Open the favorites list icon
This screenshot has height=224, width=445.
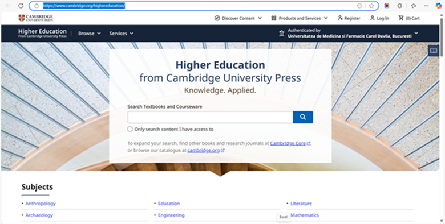[x=414, y=6]
